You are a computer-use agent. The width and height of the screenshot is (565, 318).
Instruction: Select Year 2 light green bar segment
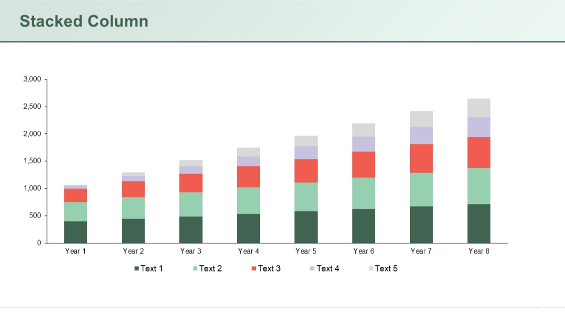pyautogui.click(x=133, y=208)
